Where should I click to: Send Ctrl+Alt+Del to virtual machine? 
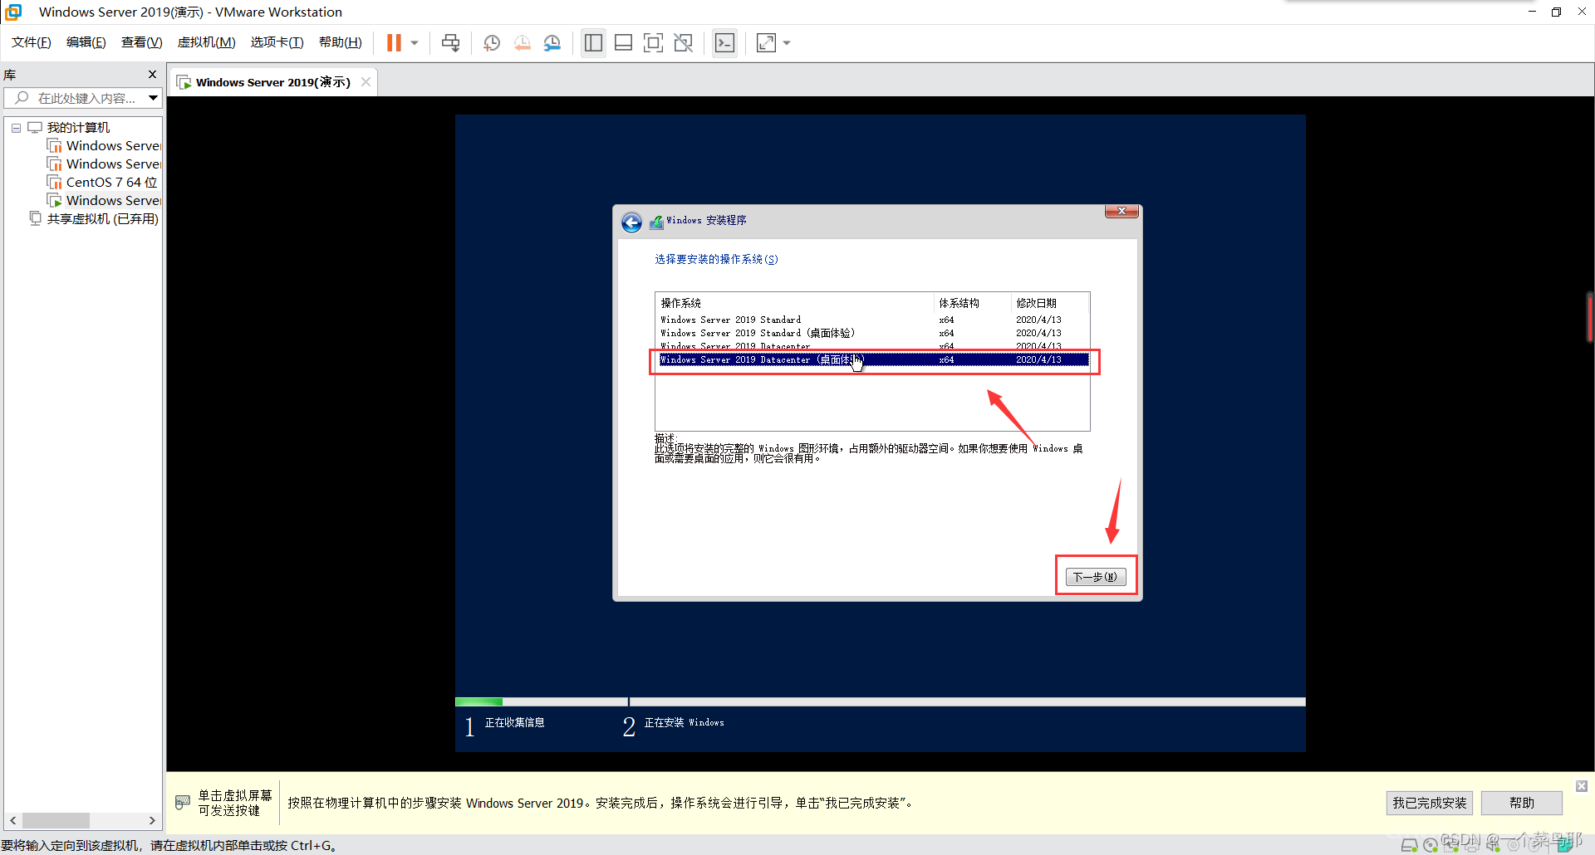point(450,42)
